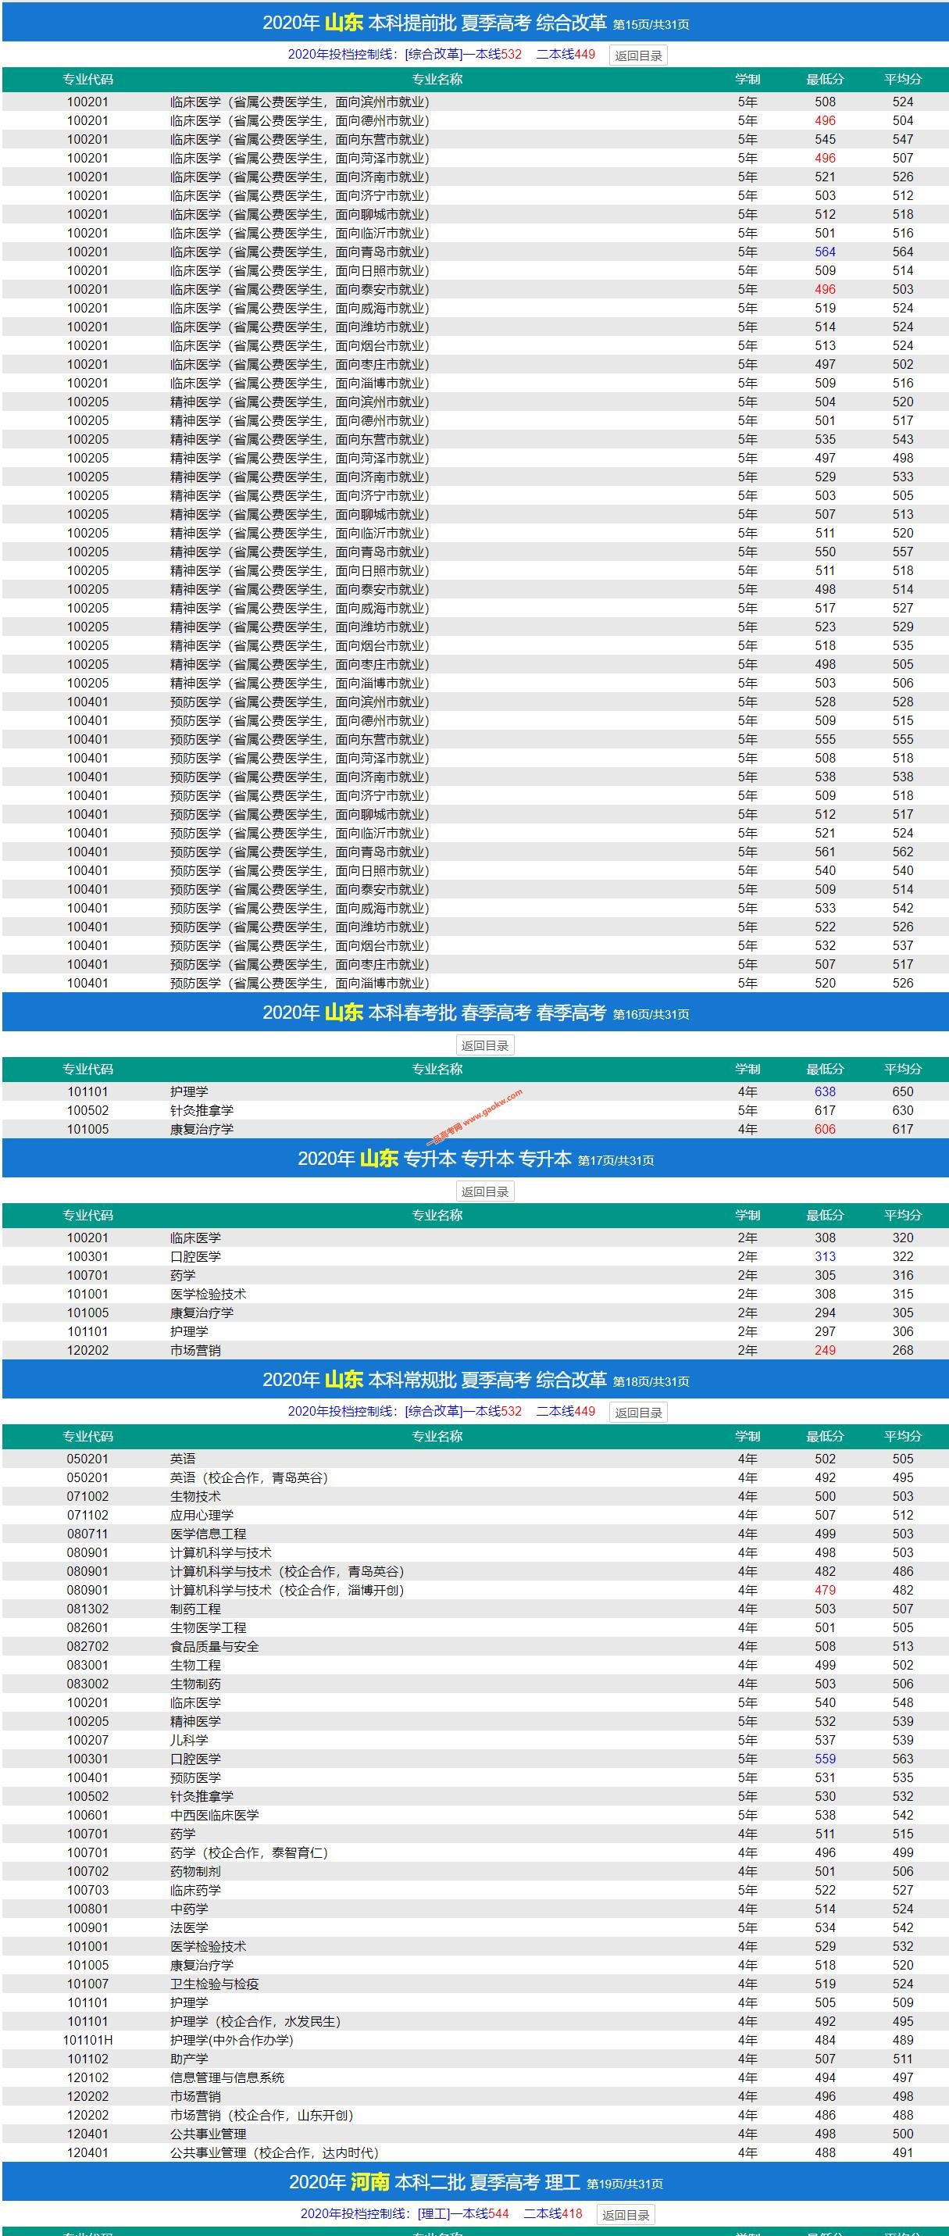
Task: Select row 预防医学（省属公费医学生，面向淄博市就业）
Action: click(x=476, y=984)
